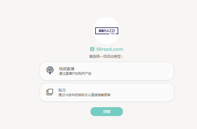
Task: Open the 88razzi.com page link
Action: [x=110, y=49]
